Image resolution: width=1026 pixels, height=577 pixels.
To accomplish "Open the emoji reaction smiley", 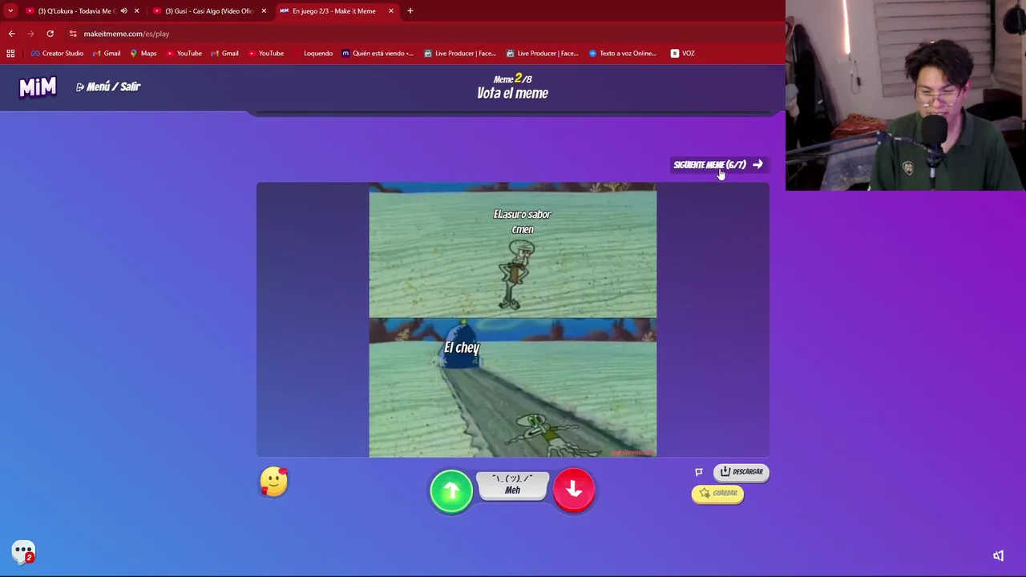I will coord(274,482).
